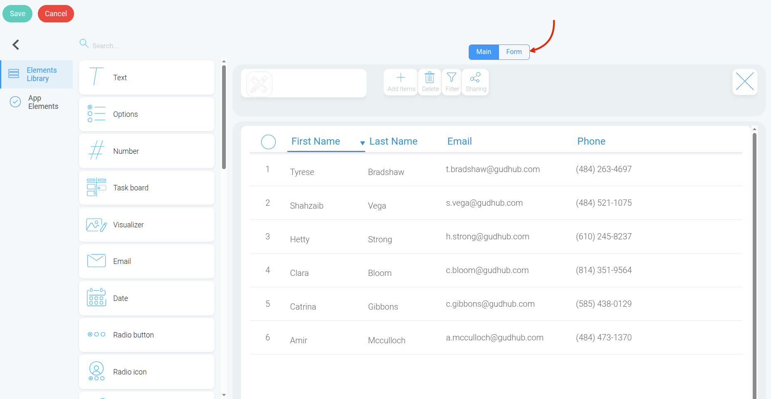Close the view with the X icon
771x399 pixels.
point(745,81)
